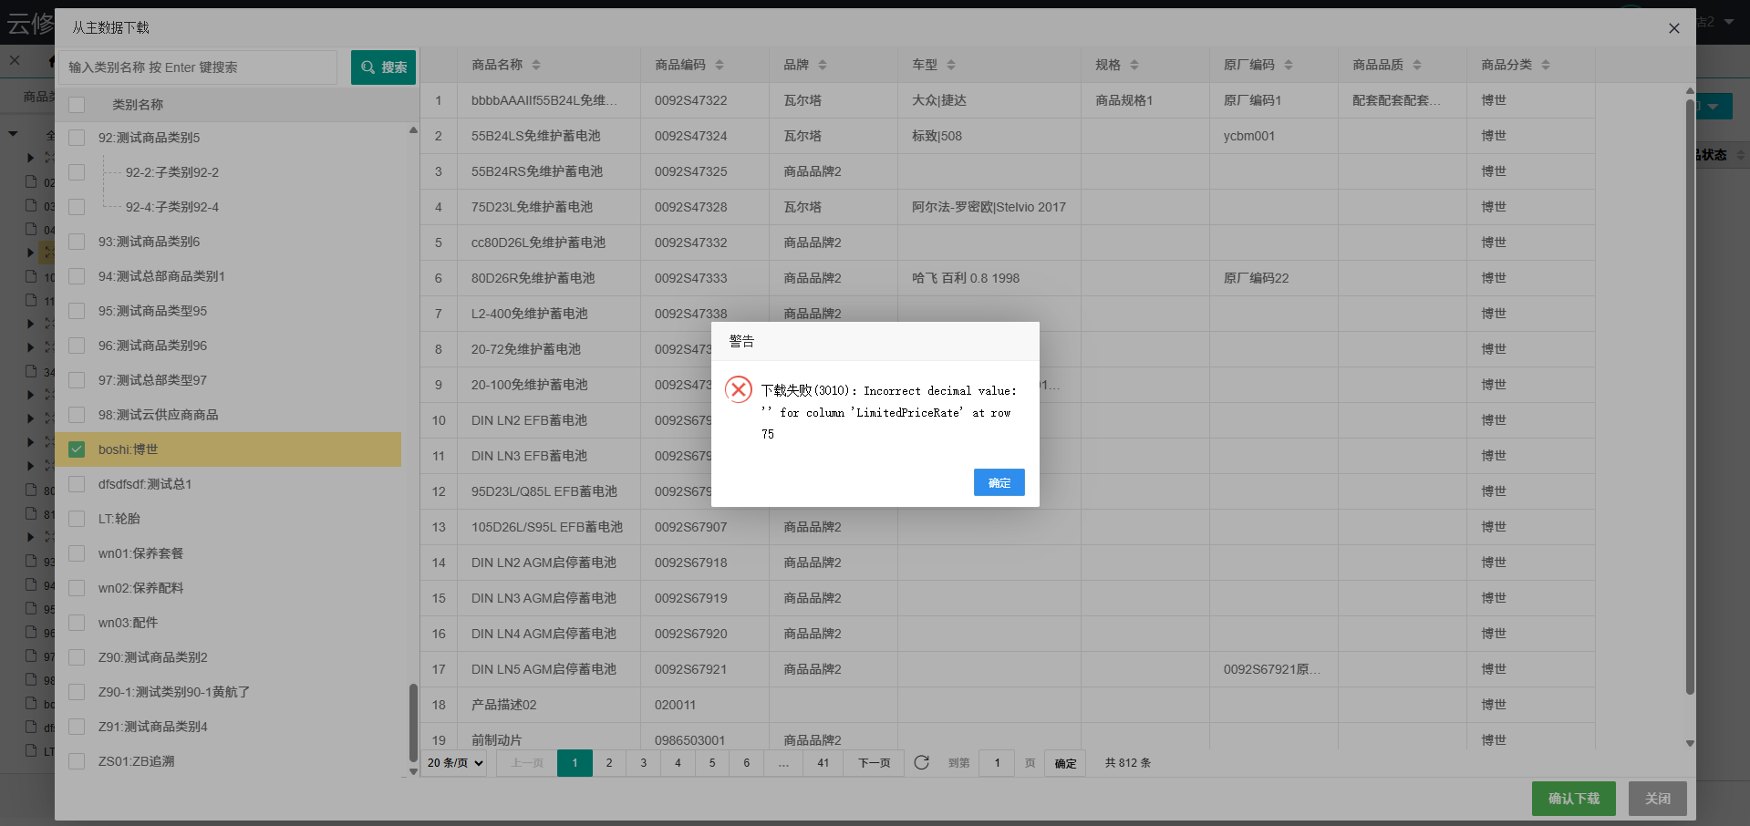Check the 93:测试商品类别6 checkbox
Screen dimensions: 1750x826
click(77, 242)
